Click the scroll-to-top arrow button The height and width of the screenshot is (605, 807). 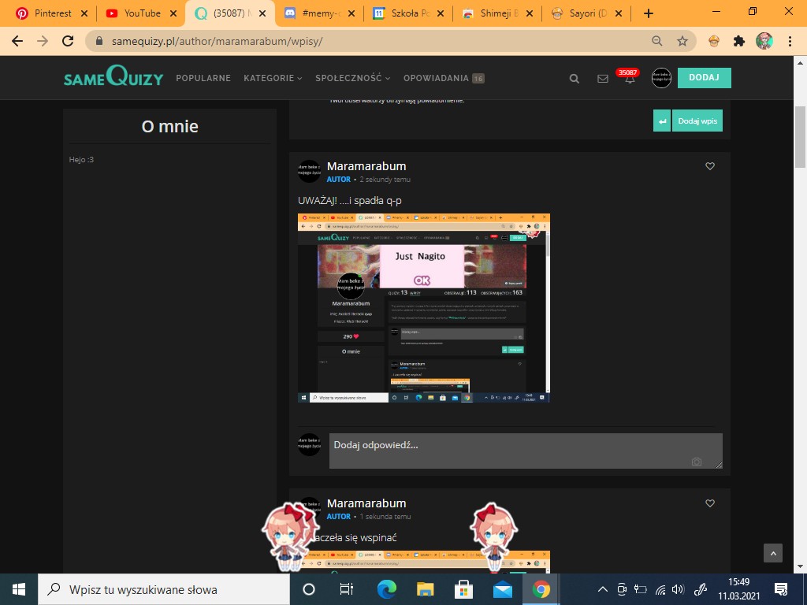(x=773, y=553)
